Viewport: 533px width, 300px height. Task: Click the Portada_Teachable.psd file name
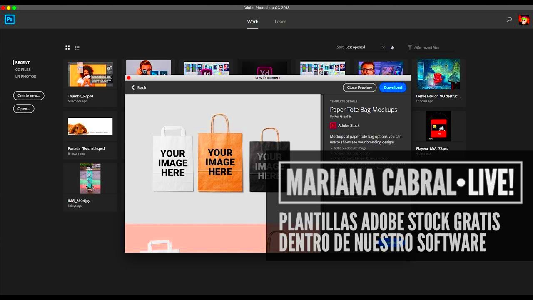(86, 148)
